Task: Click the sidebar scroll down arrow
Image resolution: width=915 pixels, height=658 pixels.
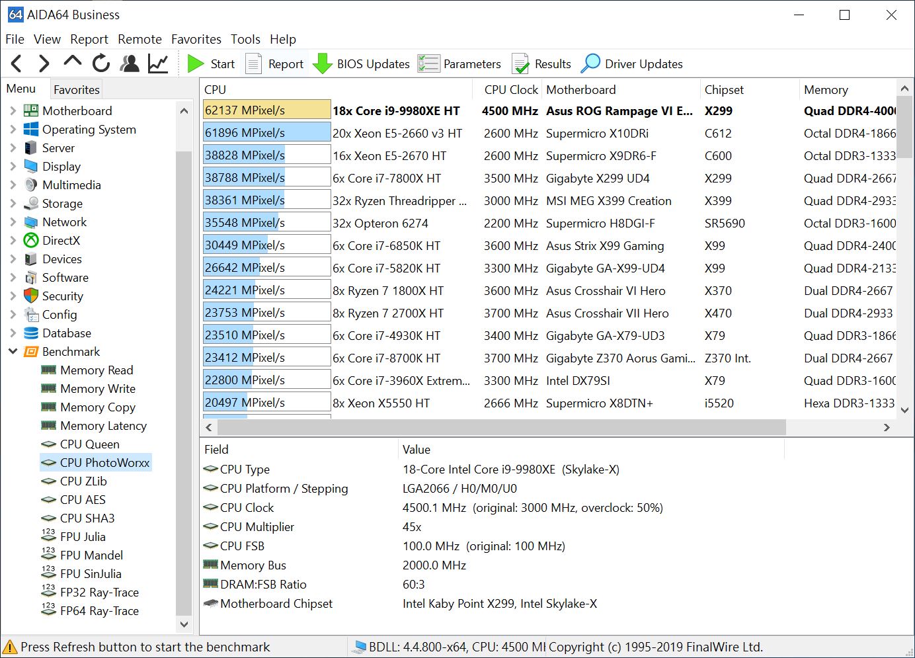Action: coord(184,624)
